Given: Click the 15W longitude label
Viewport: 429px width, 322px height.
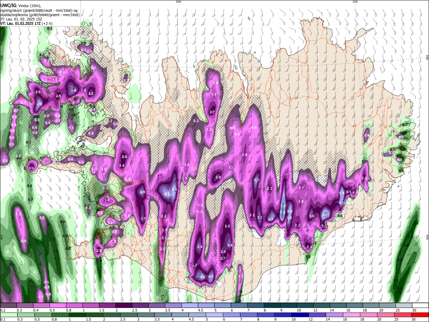Looking at the screenshot, I should coord(355,2).
